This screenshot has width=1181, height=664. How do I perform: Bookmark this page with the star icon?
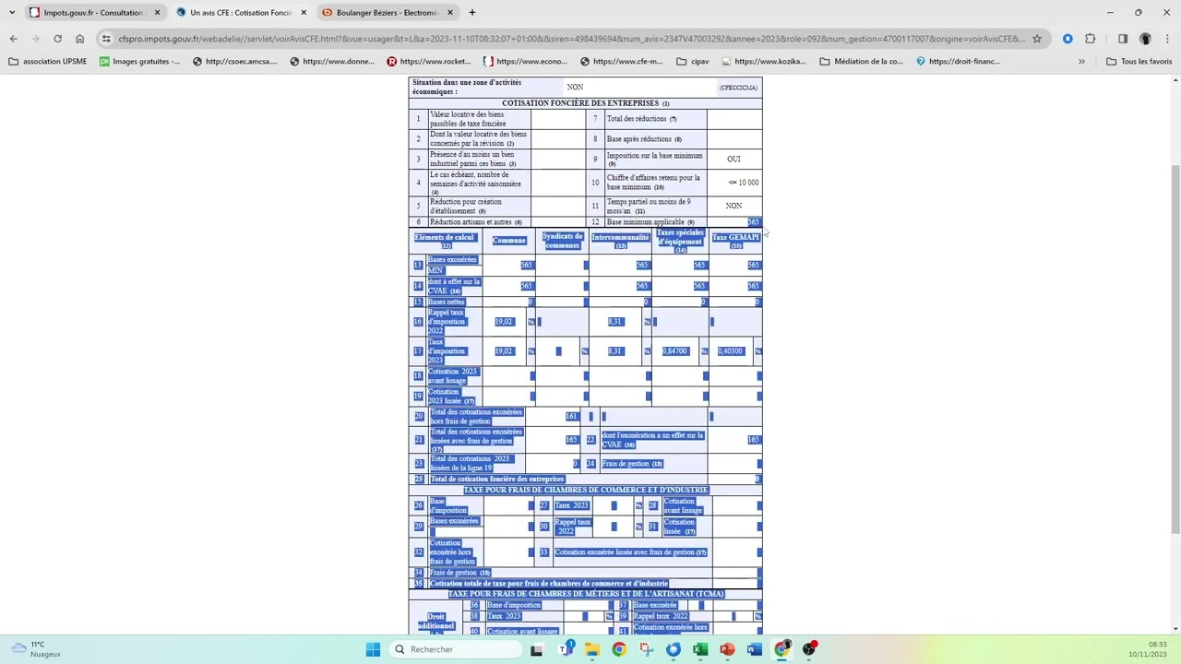pyautogui.click(x=1037, y=39)
